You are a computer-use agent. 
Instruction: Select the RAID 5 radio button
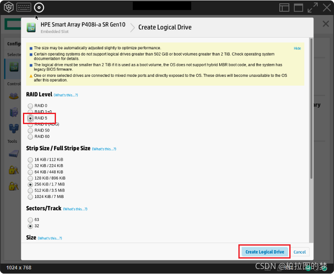pos(30,118)
